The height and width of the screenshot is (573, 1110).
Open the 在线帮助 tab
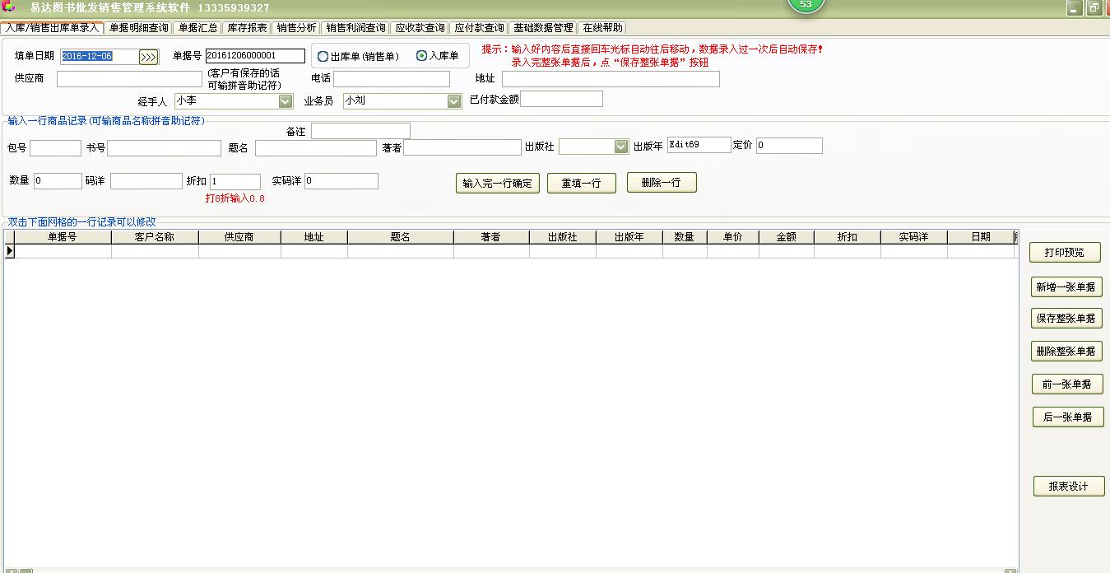point(602,28)
